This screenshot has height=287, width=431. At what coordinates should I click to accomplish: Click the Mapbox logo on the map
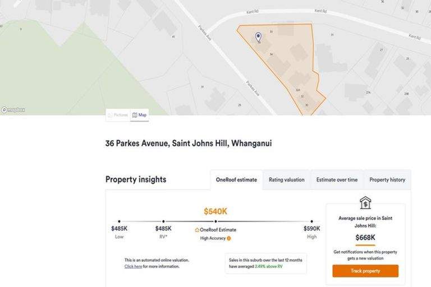tap(13, 110)
